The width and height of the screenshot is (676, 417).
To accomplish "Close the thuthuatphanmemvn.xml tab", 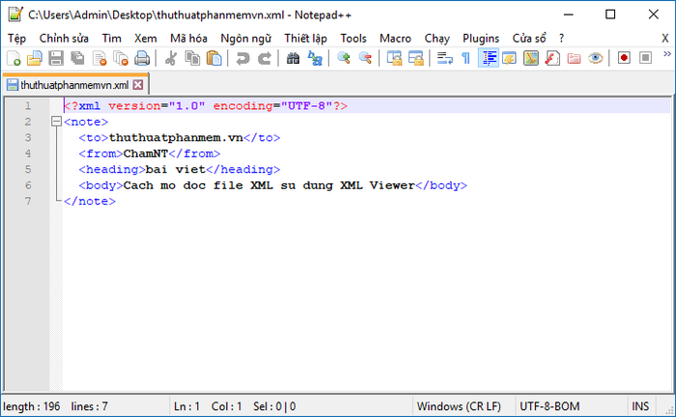I will point(138,85).
